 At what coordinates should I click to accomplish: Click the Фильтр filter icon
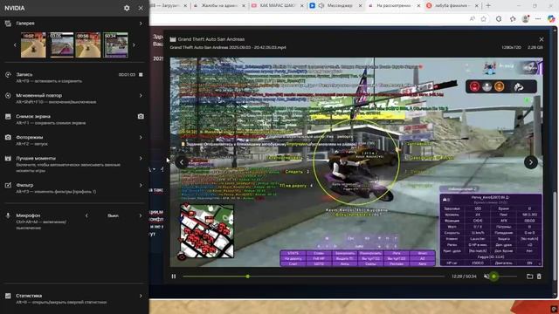tap(8, 185)
